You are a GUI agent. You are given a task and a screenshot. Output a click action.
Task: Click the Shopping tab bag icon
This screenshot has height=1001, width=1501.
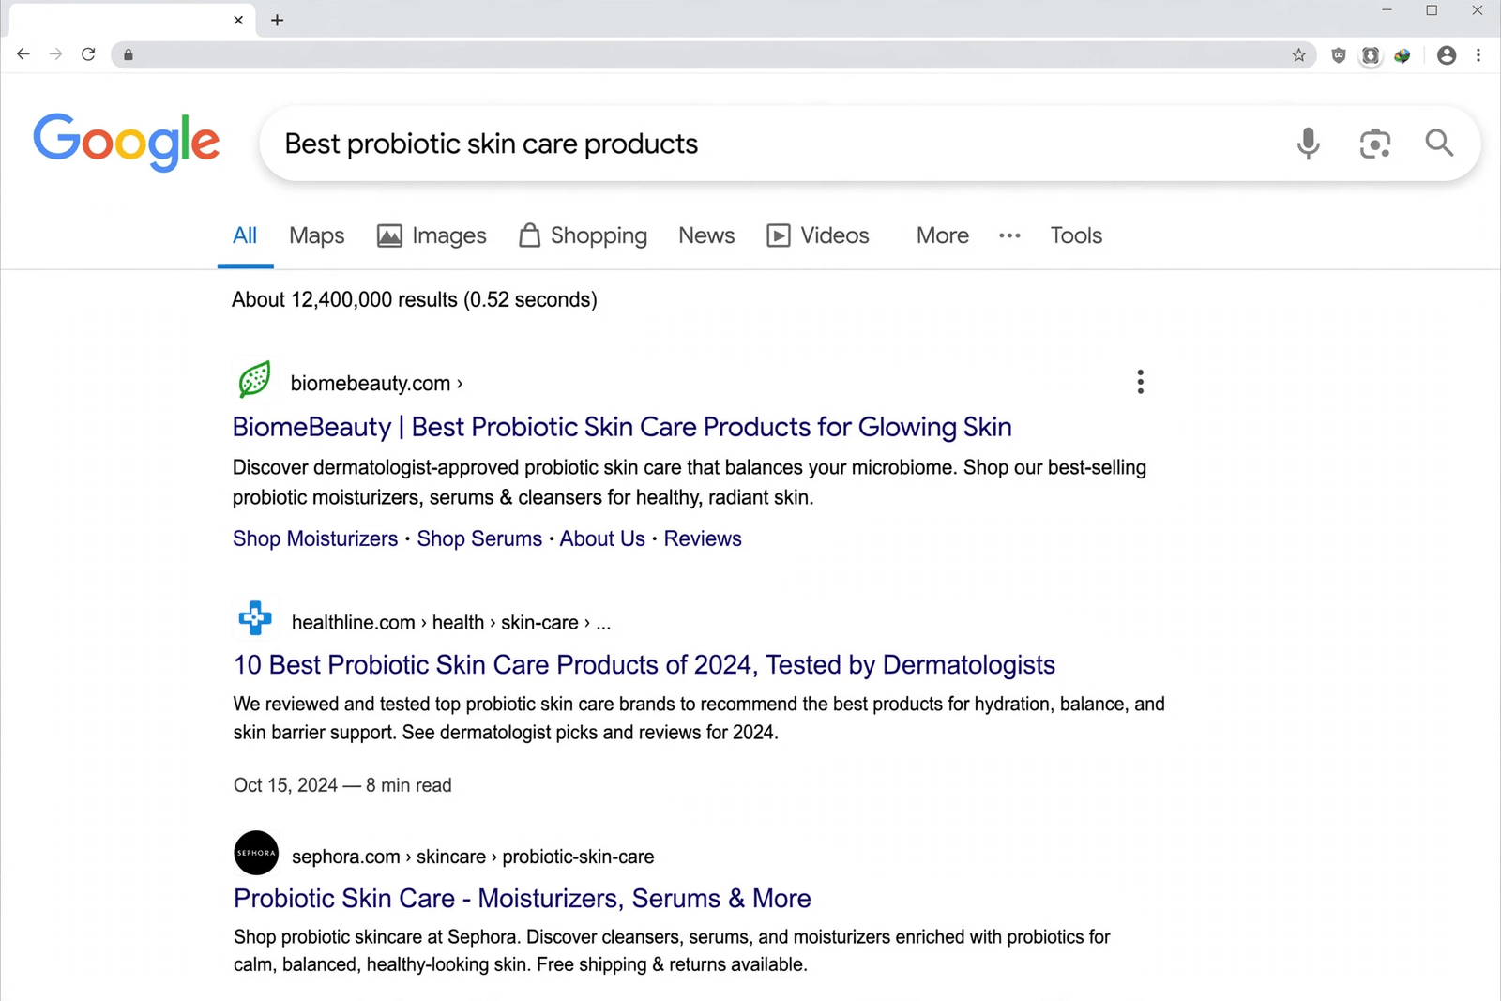(x=529, y=235)
